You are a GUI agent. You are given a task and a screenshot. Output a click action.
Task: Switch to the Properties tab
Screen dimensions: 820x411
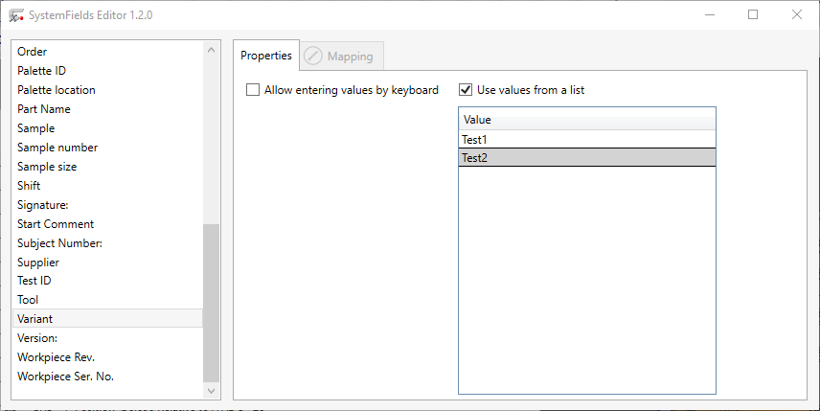pos(265,56)
